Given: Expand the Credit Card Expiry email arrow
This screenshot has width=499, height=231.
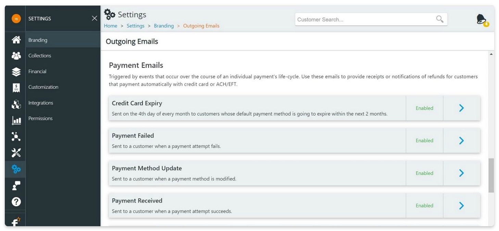Looking at the screenshot, I should (461, 108).
